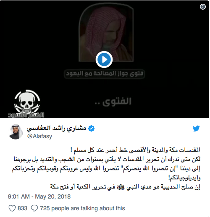Click the shemagh portrait in the video frame

click(x=106, y=33)
